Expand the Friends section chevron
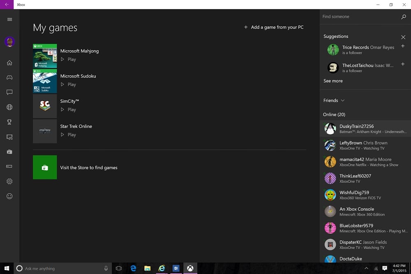411x274 pixels. click(x=342, y=100)
